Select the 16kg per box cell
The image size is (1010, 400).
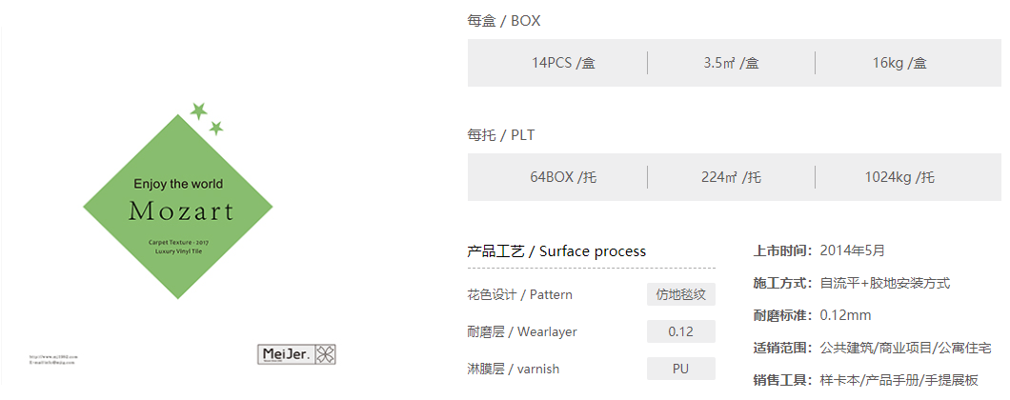click(899, 63)
